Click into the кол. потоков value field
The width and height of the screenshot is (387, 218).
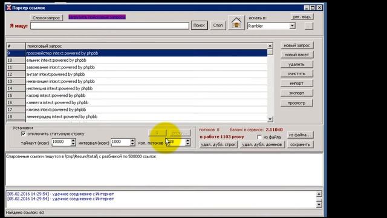pyautogui.click(x=175, y=142)
